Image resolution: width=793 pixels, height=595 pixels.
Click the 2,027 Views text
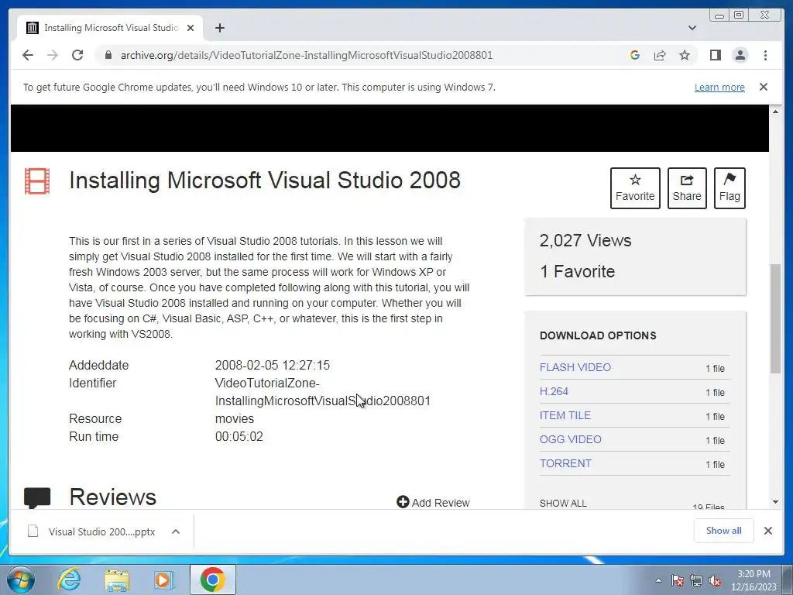coord(585,240)
